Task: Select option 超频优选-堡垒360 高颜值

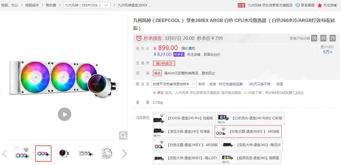Action: click(251, 158)
